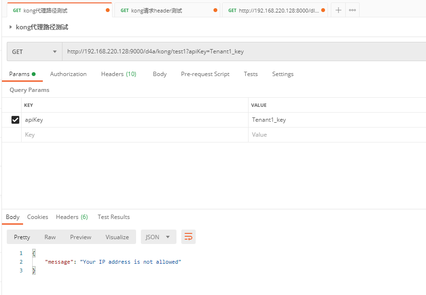Open new request tab with plus icon
The image size is (426, 295).
(338, 10)
